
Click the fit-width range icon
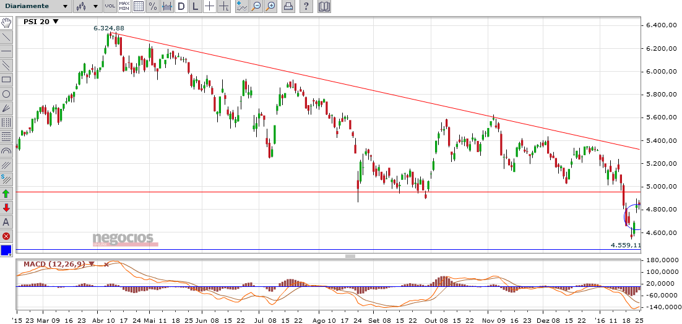click(167, 6)
